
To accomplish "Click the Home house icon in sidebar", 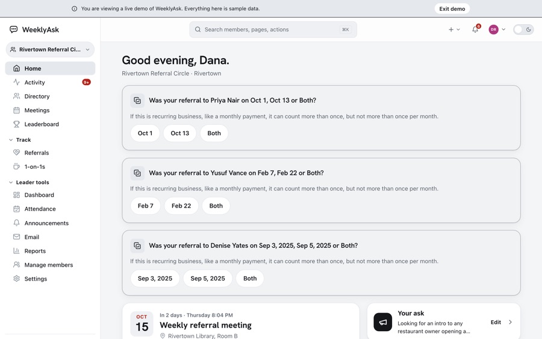I will point(16,68).
